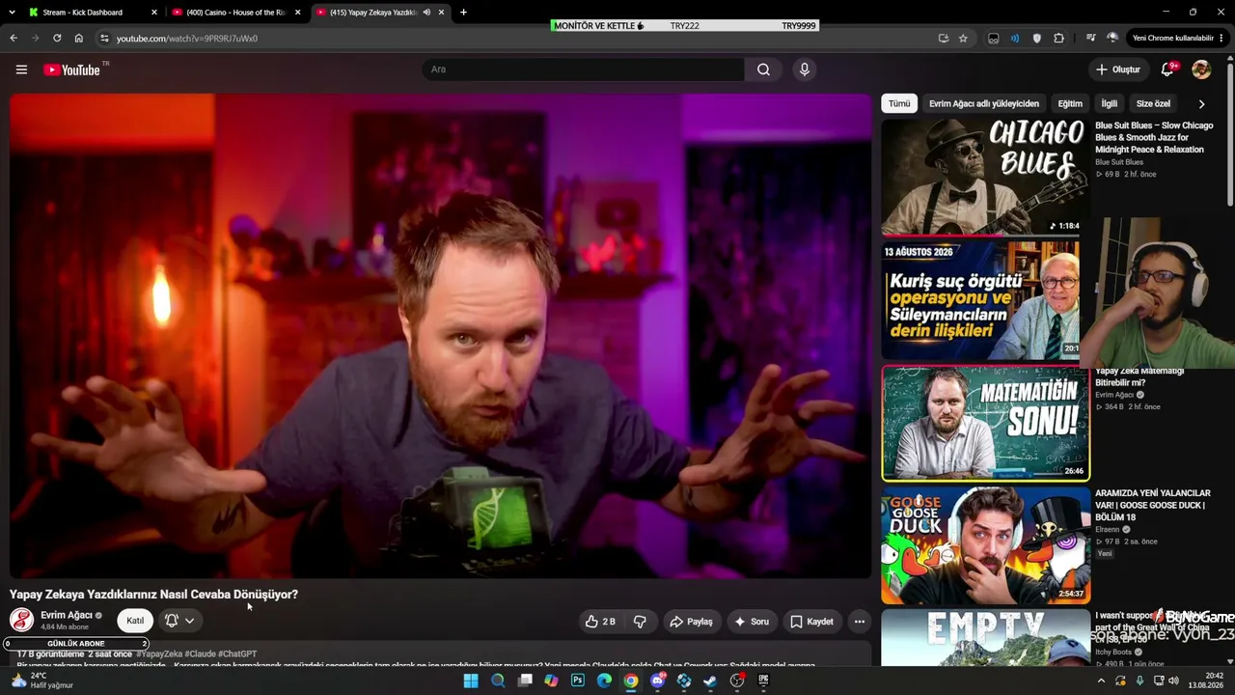
Task: Click the YouTube search input field
Action: click(583, 69)
